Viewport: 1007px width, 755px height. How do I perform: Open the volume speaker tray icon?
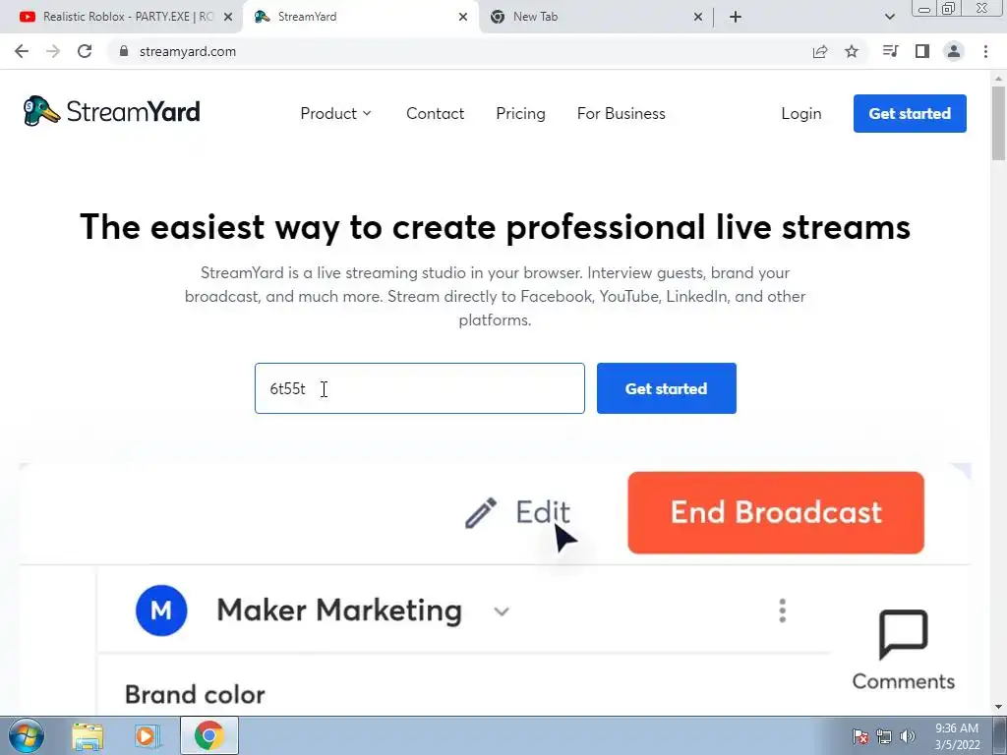click(908, 736)
